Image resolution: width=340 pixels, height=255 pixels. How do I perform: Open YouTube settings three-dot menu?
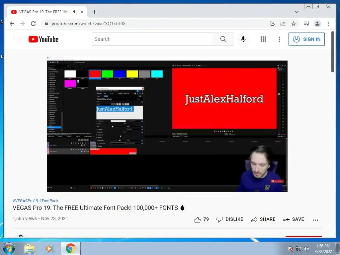click(x=279, y=39)
